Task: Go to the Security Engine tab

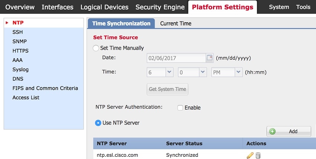Action: (160, 7)
